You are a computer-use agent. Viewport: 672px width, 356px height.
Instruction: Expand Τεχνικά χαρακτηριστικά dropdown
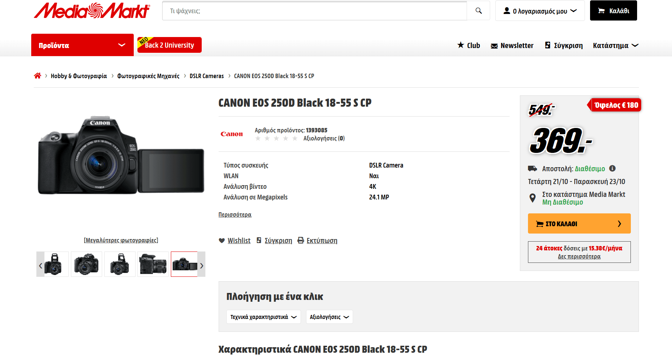263,317
